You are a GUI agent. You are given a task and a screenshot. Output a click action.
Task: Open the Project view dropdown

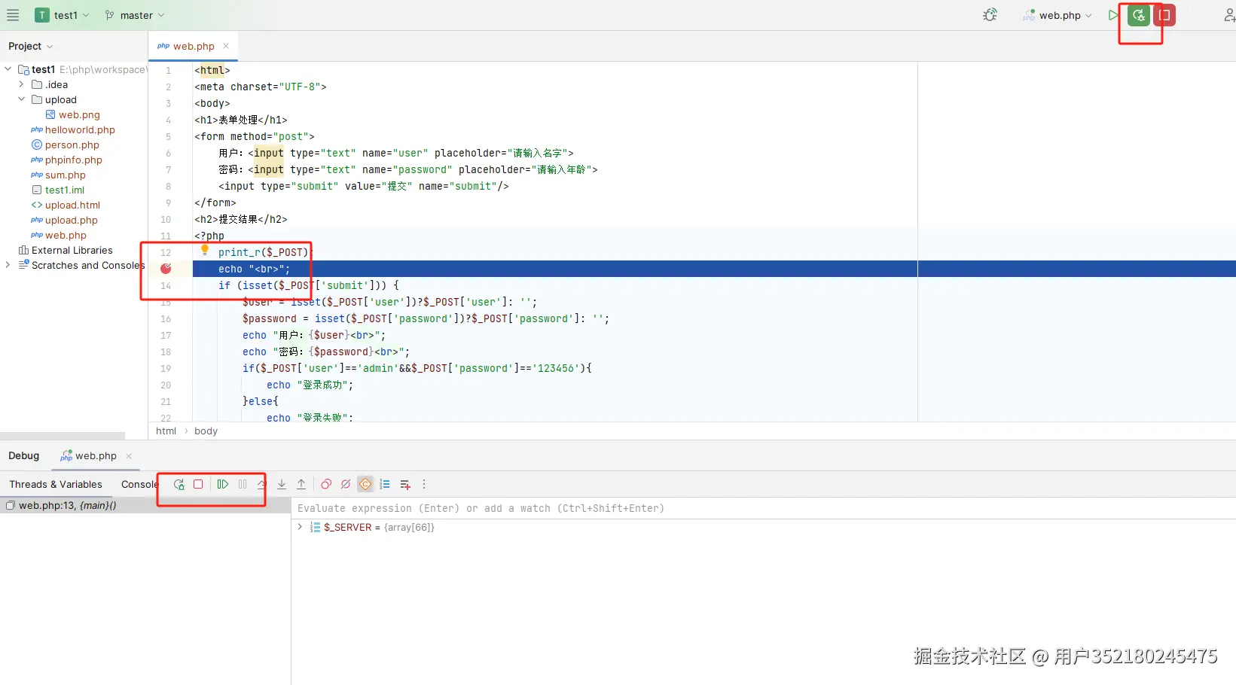coord(31,46)
